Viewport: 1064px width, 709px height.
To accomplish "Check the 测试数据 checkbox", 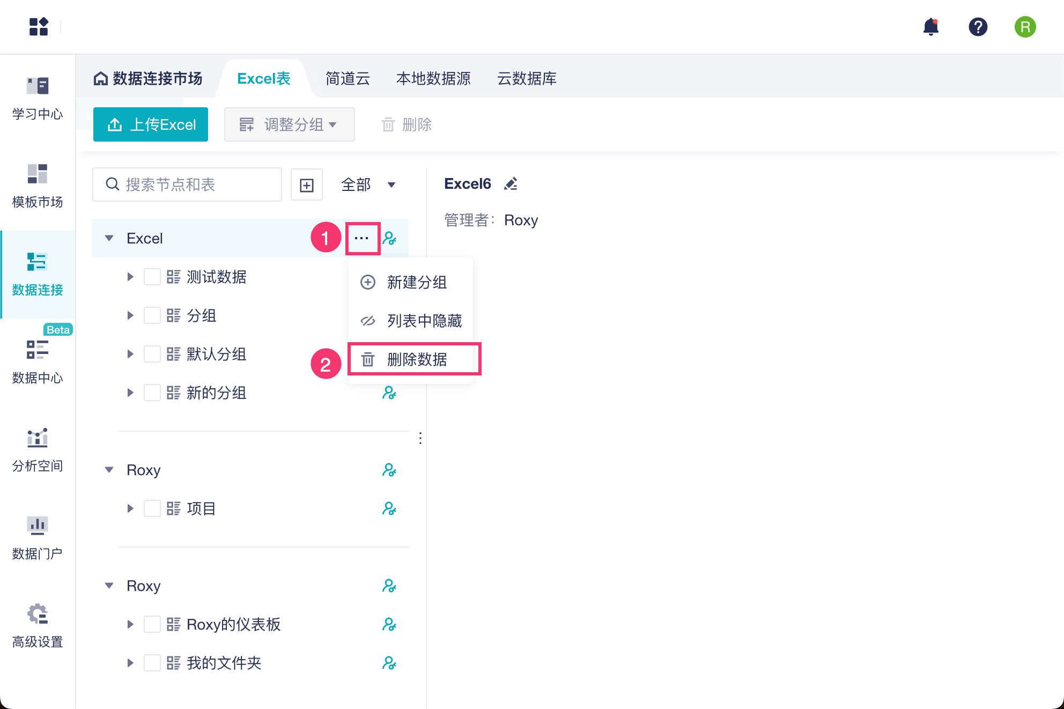I will click(x=152, y=277).
